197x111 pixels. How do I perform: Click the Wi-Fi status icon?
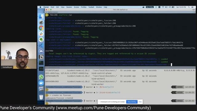163,7
